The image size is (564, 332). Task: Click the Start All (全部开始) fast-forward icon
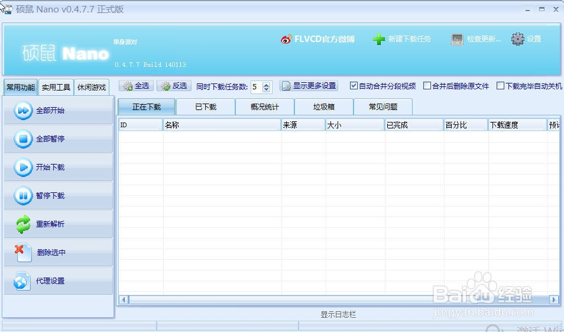(x=23, y=110)
